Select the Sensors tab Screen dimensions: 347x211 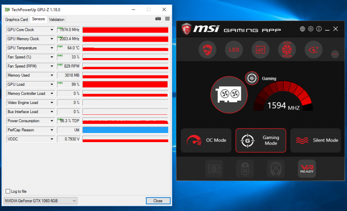(x=38, y=19)
